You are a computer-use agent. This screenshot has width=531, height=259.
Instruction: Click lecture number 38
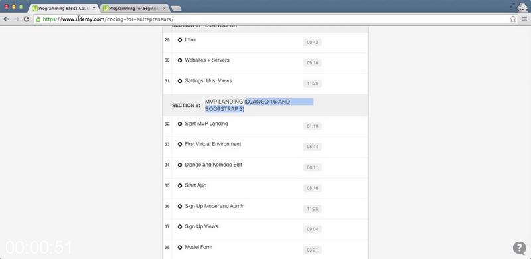pos(167,248)
